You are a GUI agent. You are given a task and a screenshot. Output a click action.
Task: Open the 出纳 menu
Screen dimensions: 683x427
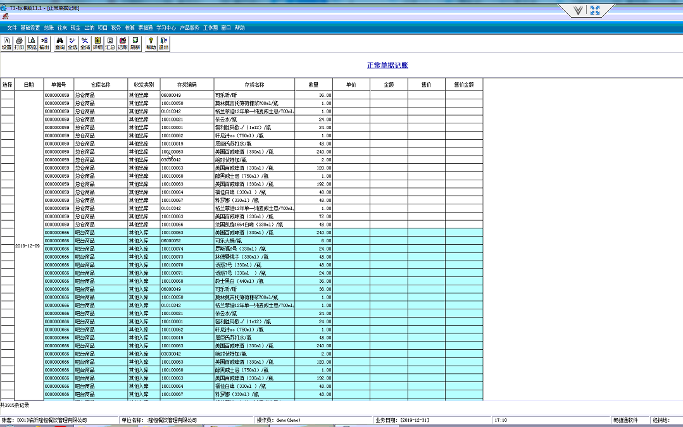(x=89, y=28)
